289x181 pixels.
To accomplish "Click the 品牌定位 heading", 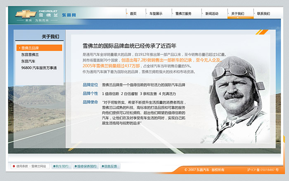I will [90, 85].
